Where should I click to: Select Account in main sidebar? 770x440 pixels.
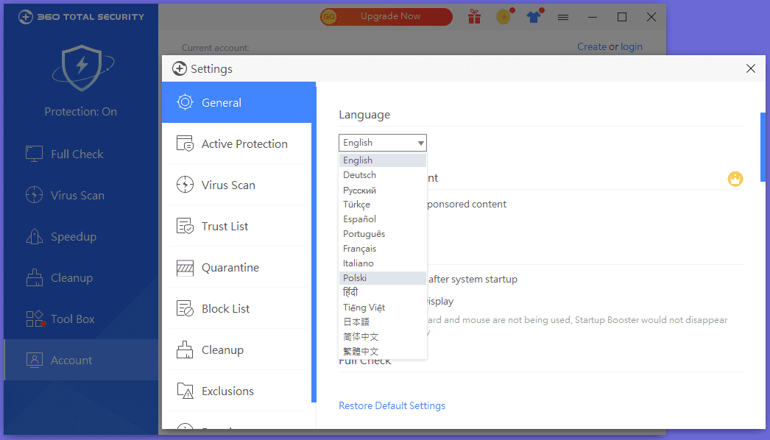(81, 360)
